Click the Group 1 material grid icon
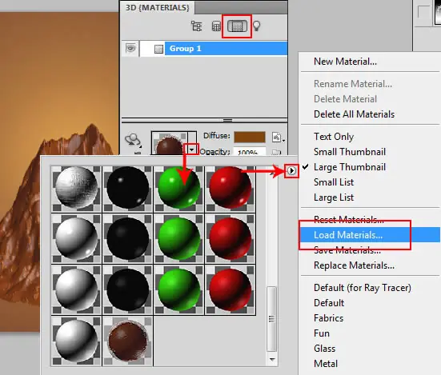Viewport: 441px width, 375px height. (159, 49)
